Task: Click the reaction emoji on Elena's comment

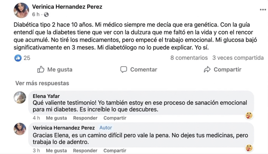Action: 249,115
